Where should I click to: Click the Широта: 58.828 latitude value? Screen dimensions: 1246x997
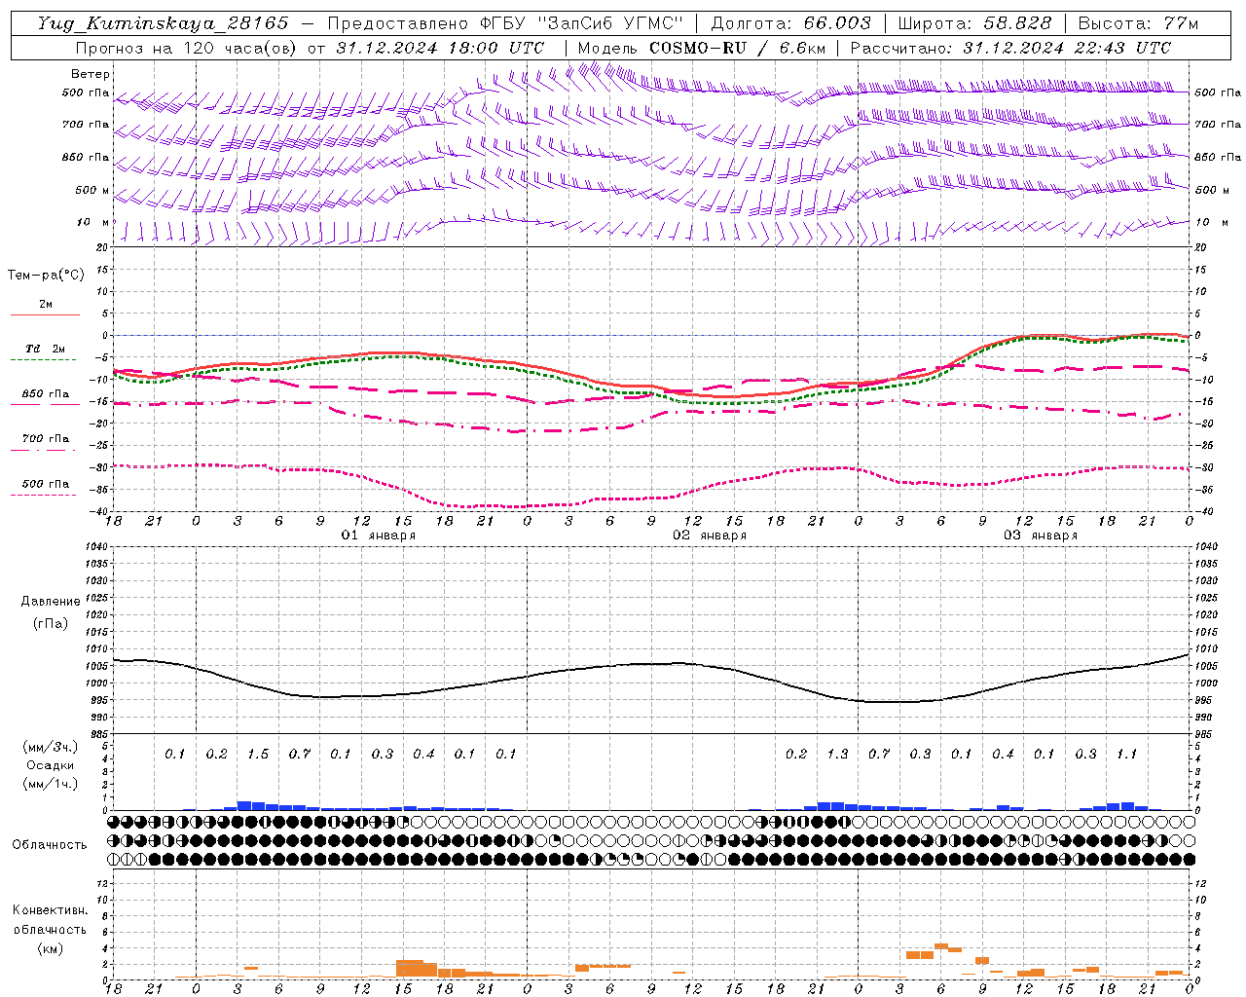point(974,23)
